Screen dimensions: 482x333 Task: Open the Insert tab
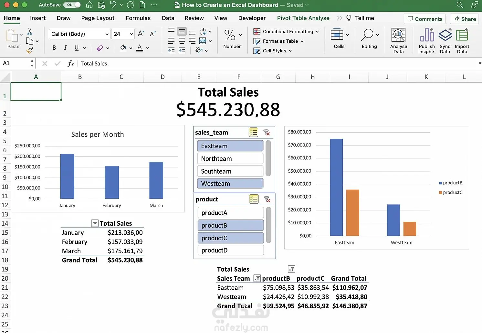click(38, 18)
